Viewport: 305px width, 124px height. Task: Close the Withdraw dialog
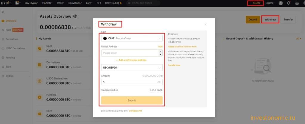206,24
